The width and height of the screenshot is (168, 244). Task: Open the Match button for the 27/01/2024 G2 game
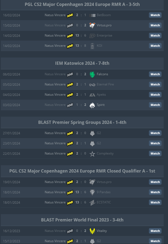click(155, 133)
